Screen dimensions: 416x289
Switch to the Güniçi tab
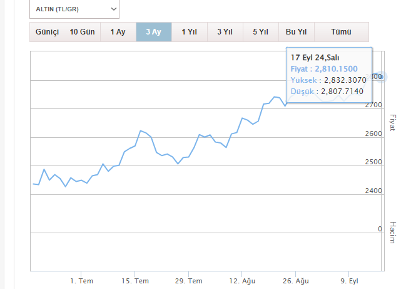pyautogui.click(x=47, y=32)
